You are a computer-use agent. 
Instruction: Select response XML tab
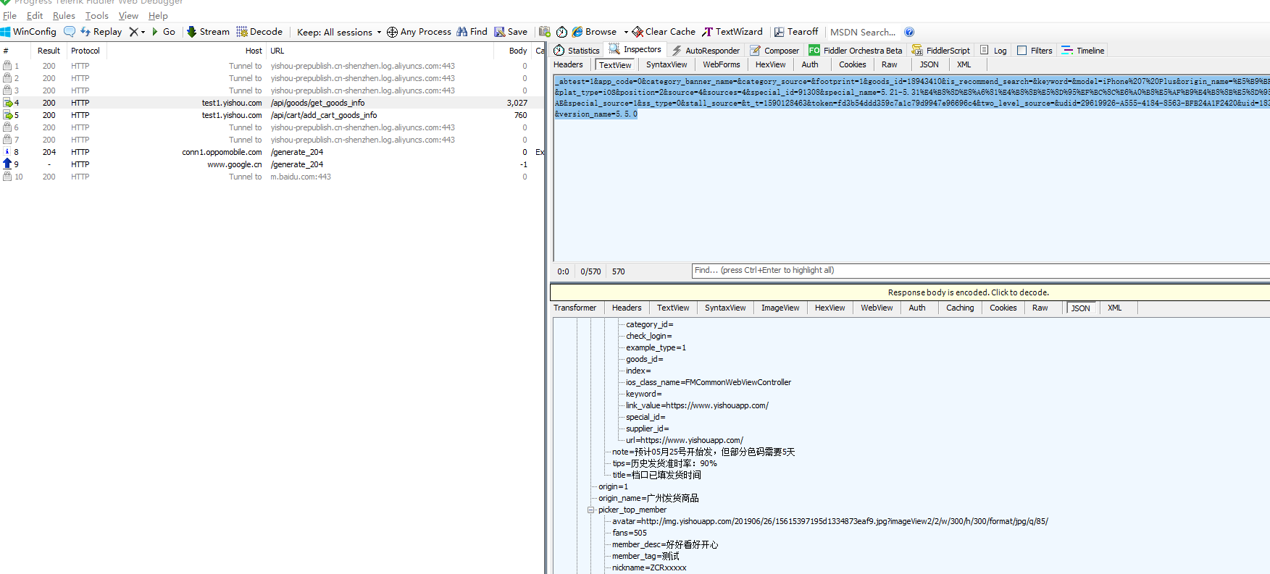[x=1114, y=308]
